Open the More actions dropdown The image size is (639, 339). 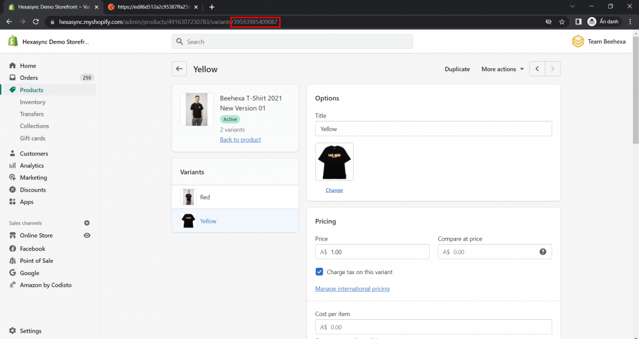tap(501, 69)
